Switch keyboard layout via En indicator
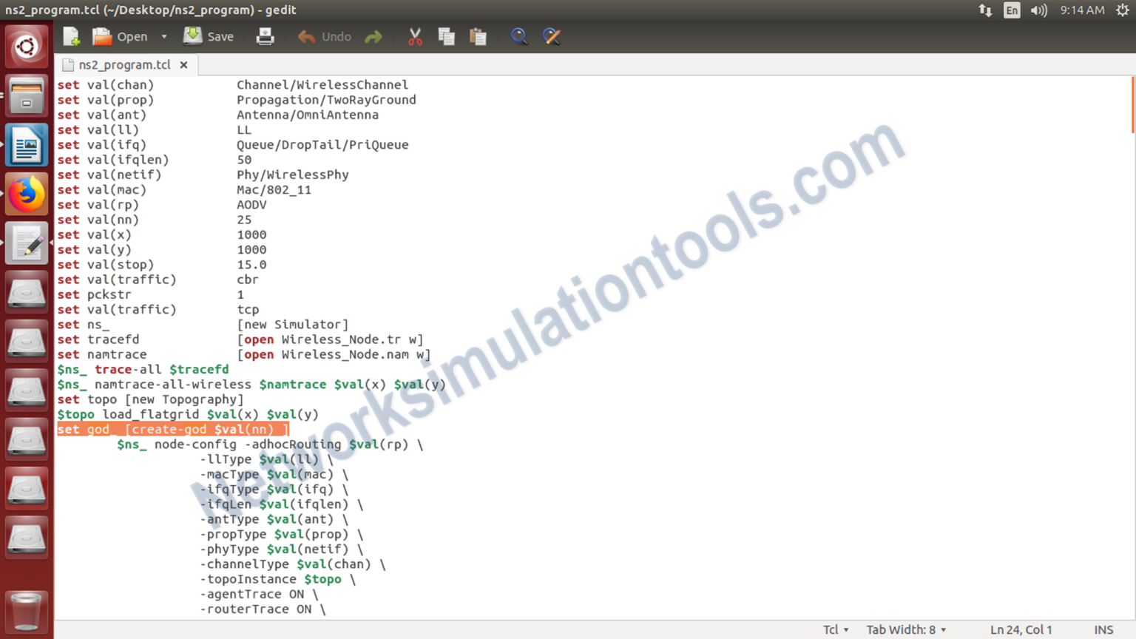The image size is (1136, 639). point(1011,10)
